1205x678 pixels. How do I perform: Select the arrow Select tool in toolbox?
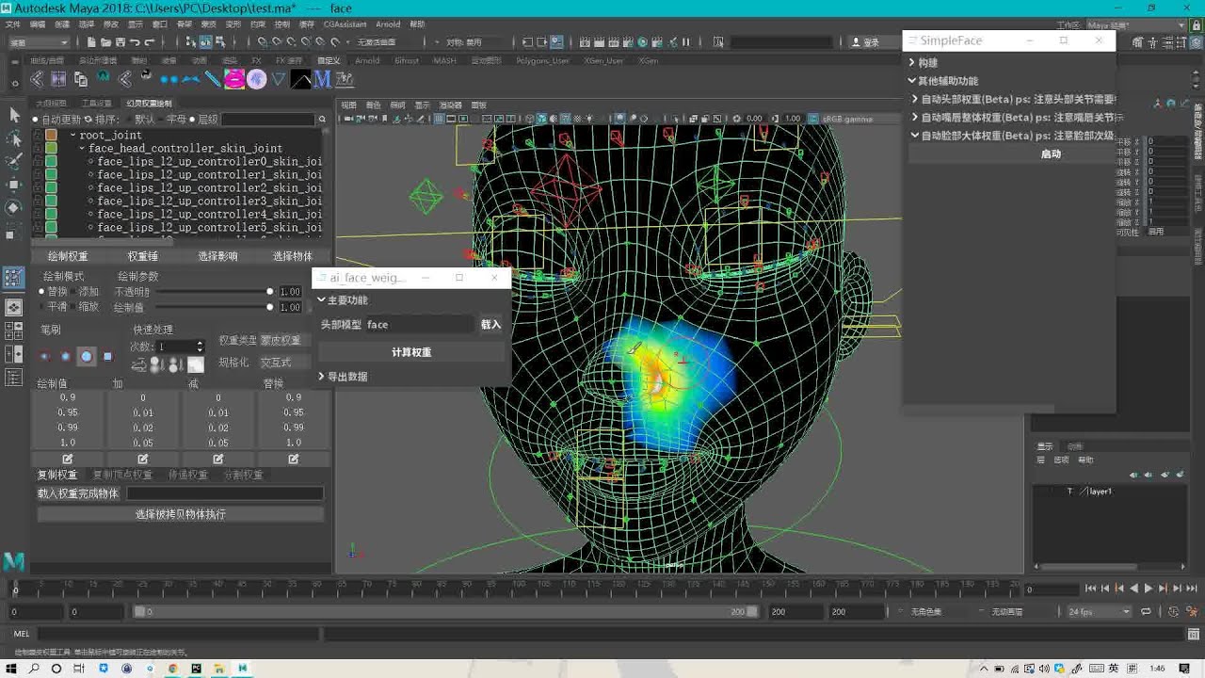(x=14, y=114)
